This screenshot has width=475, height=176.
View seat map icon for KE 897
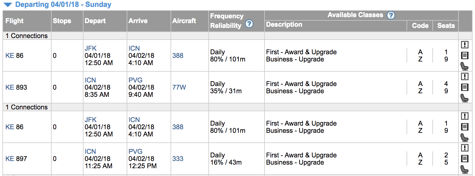[x=464, y=169]
